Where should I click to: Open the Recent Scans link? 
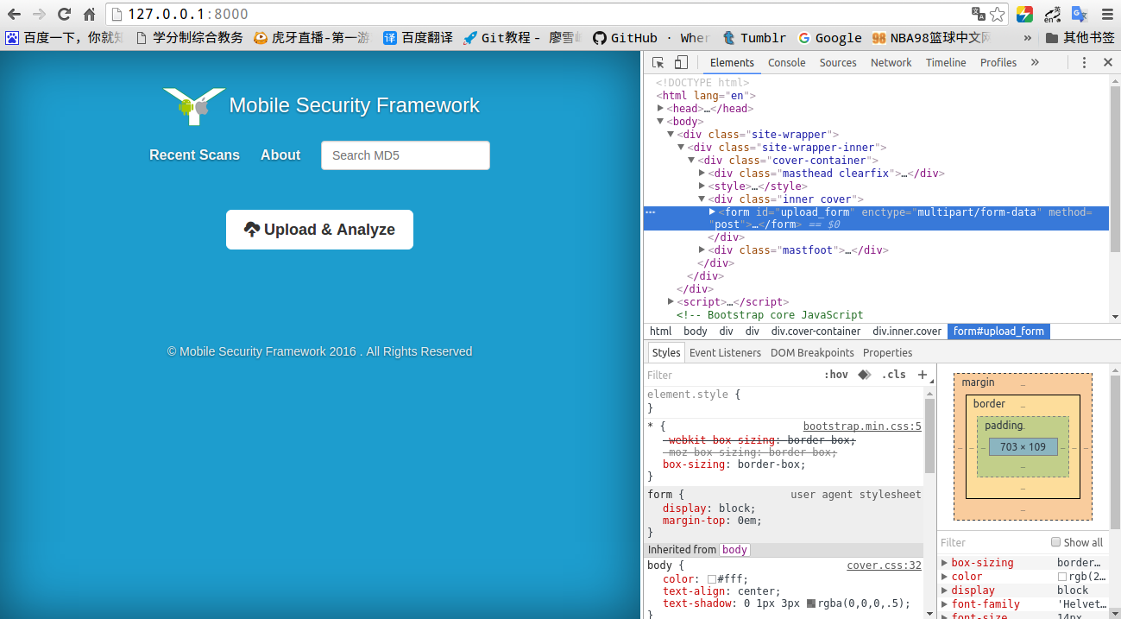click(194, 155)
